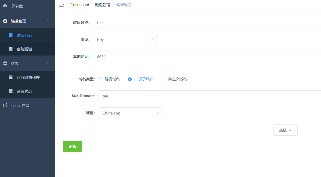Select the 二级子域名 radio option

coord(130,79)
